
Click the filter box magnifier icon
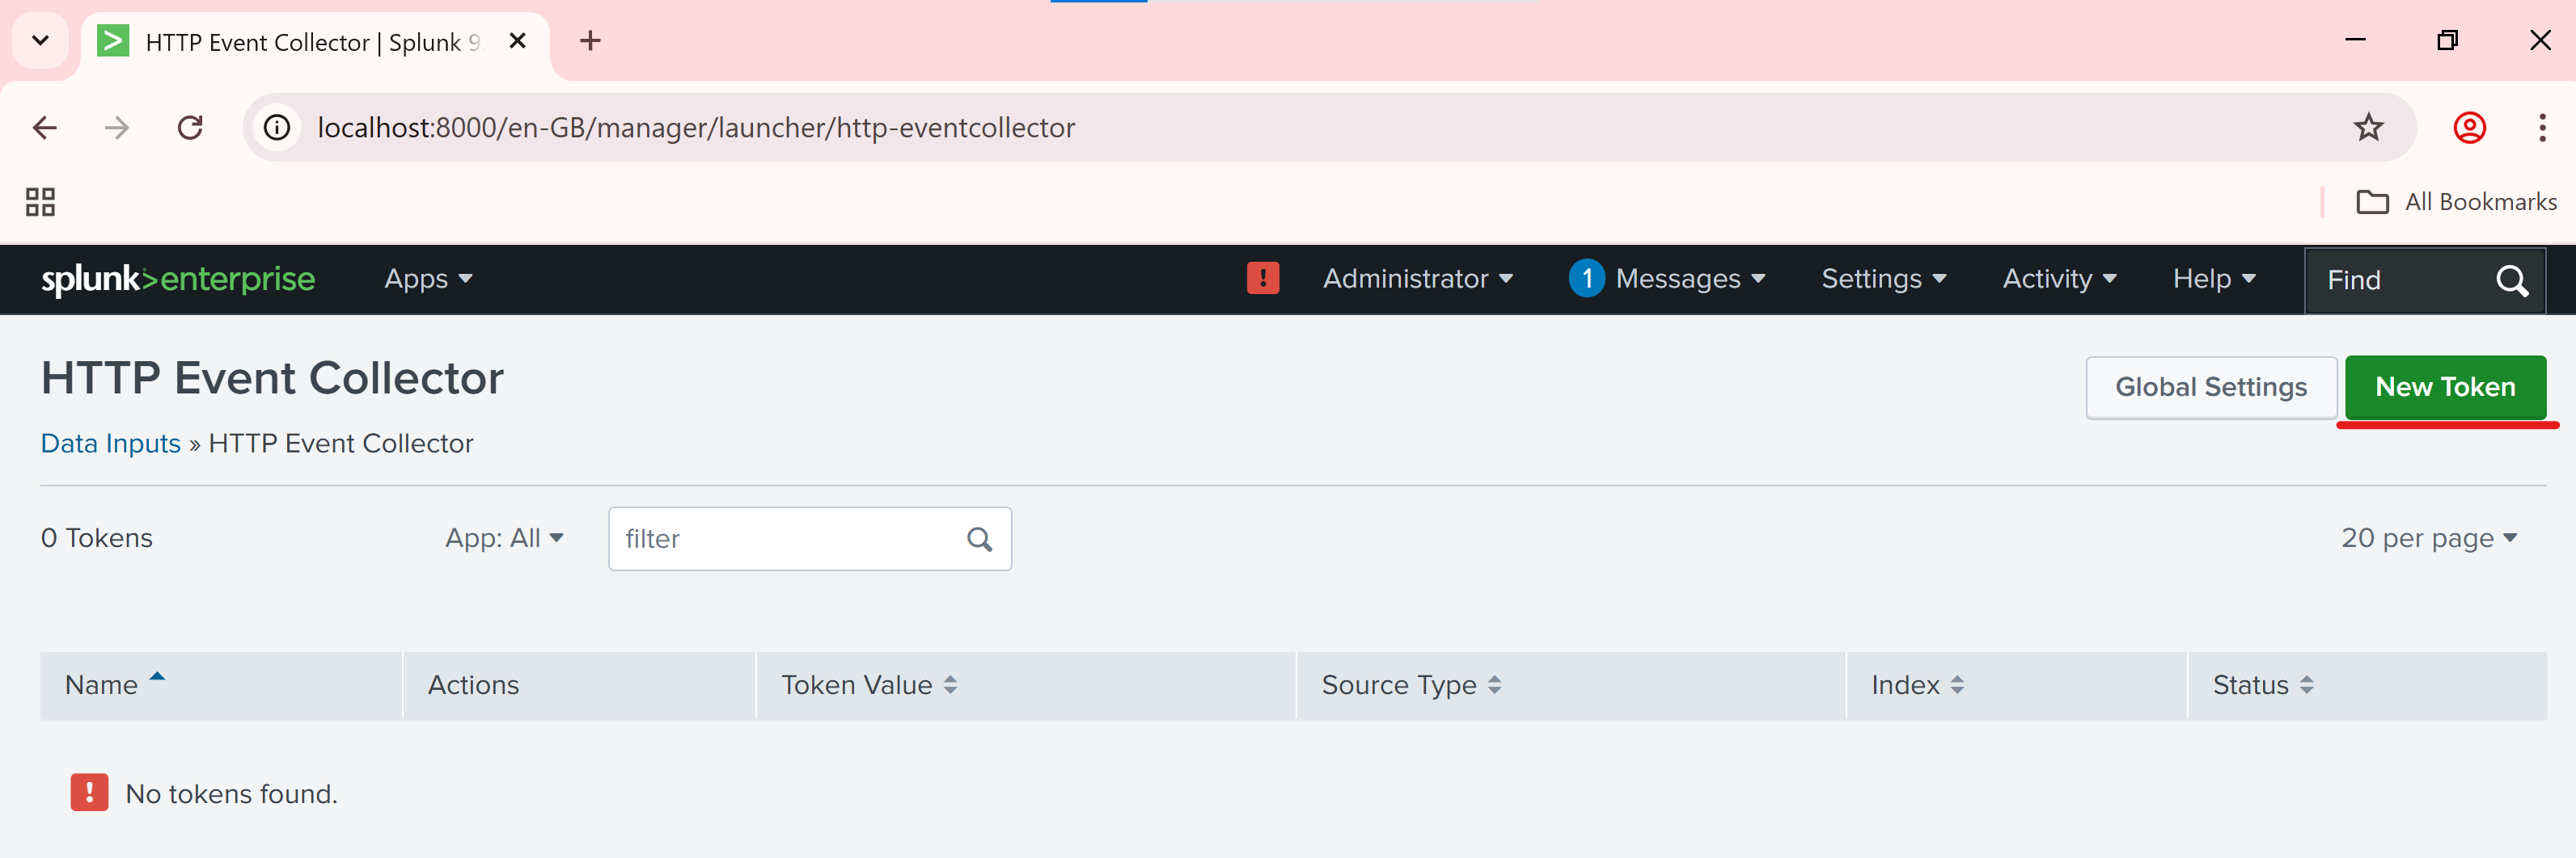[x=979, y=540]
